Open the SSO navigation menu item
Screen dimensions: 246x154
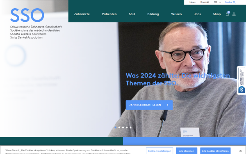pyautogui.click(x=132, y=14)
